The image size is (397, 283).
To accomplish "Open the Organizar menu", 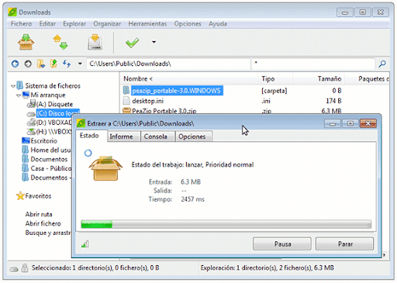I will [x=107, y=24].
